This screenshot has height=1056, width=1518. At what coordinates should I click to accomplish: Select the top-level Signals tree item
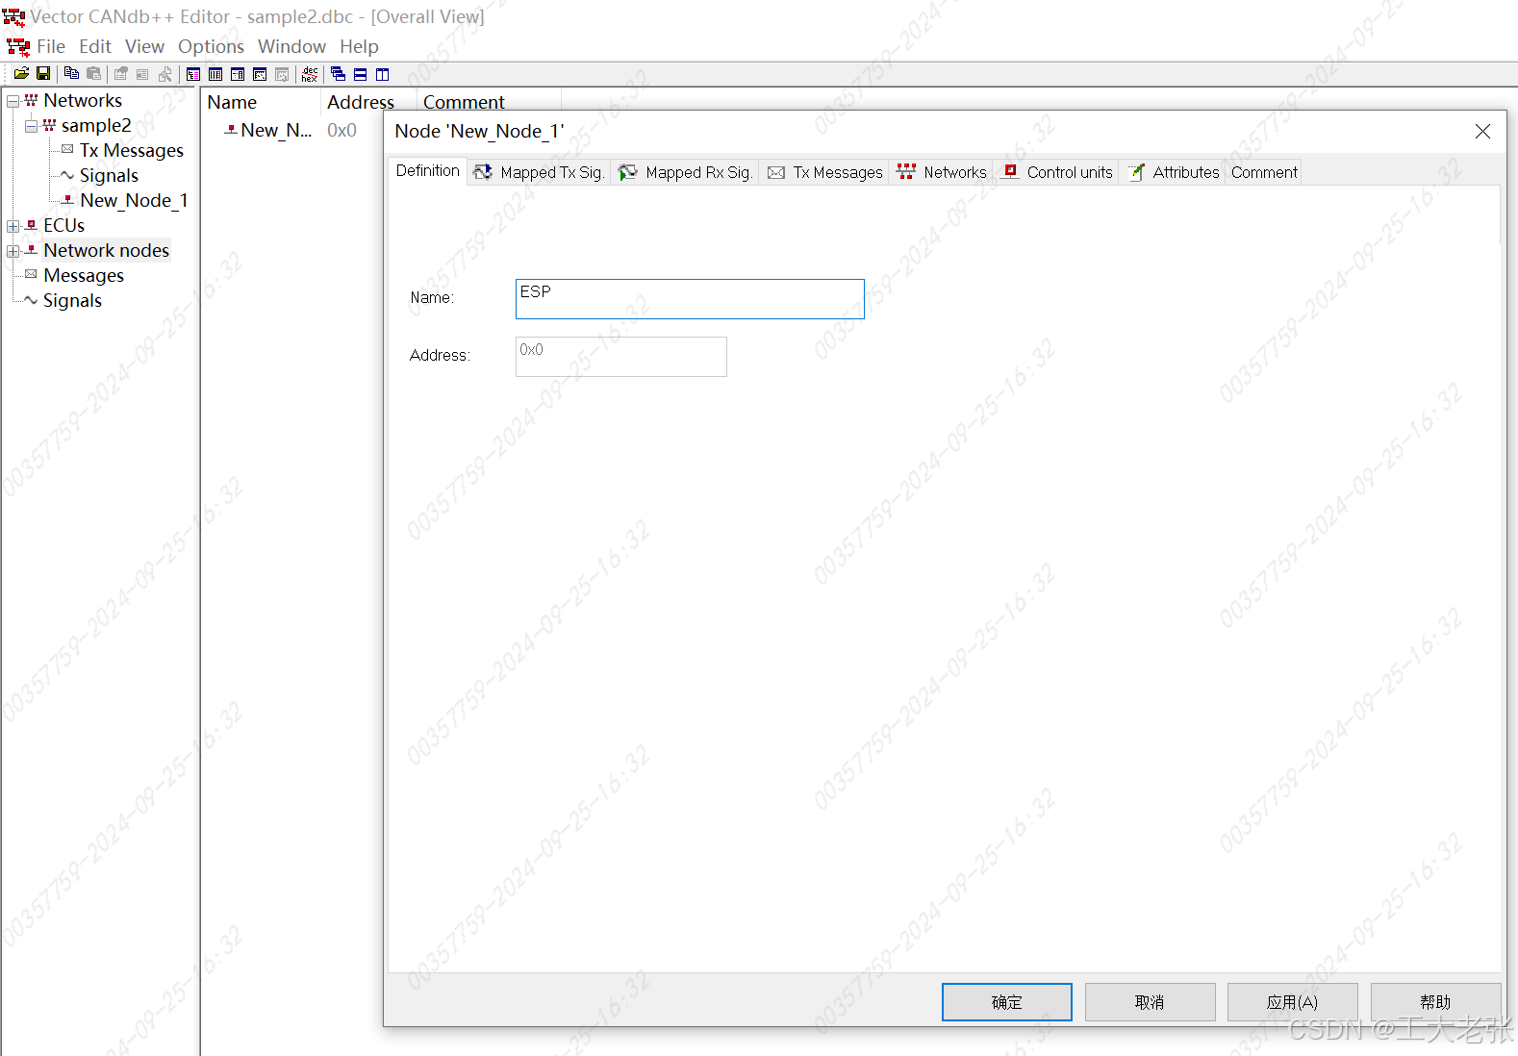tap(72, 300)
